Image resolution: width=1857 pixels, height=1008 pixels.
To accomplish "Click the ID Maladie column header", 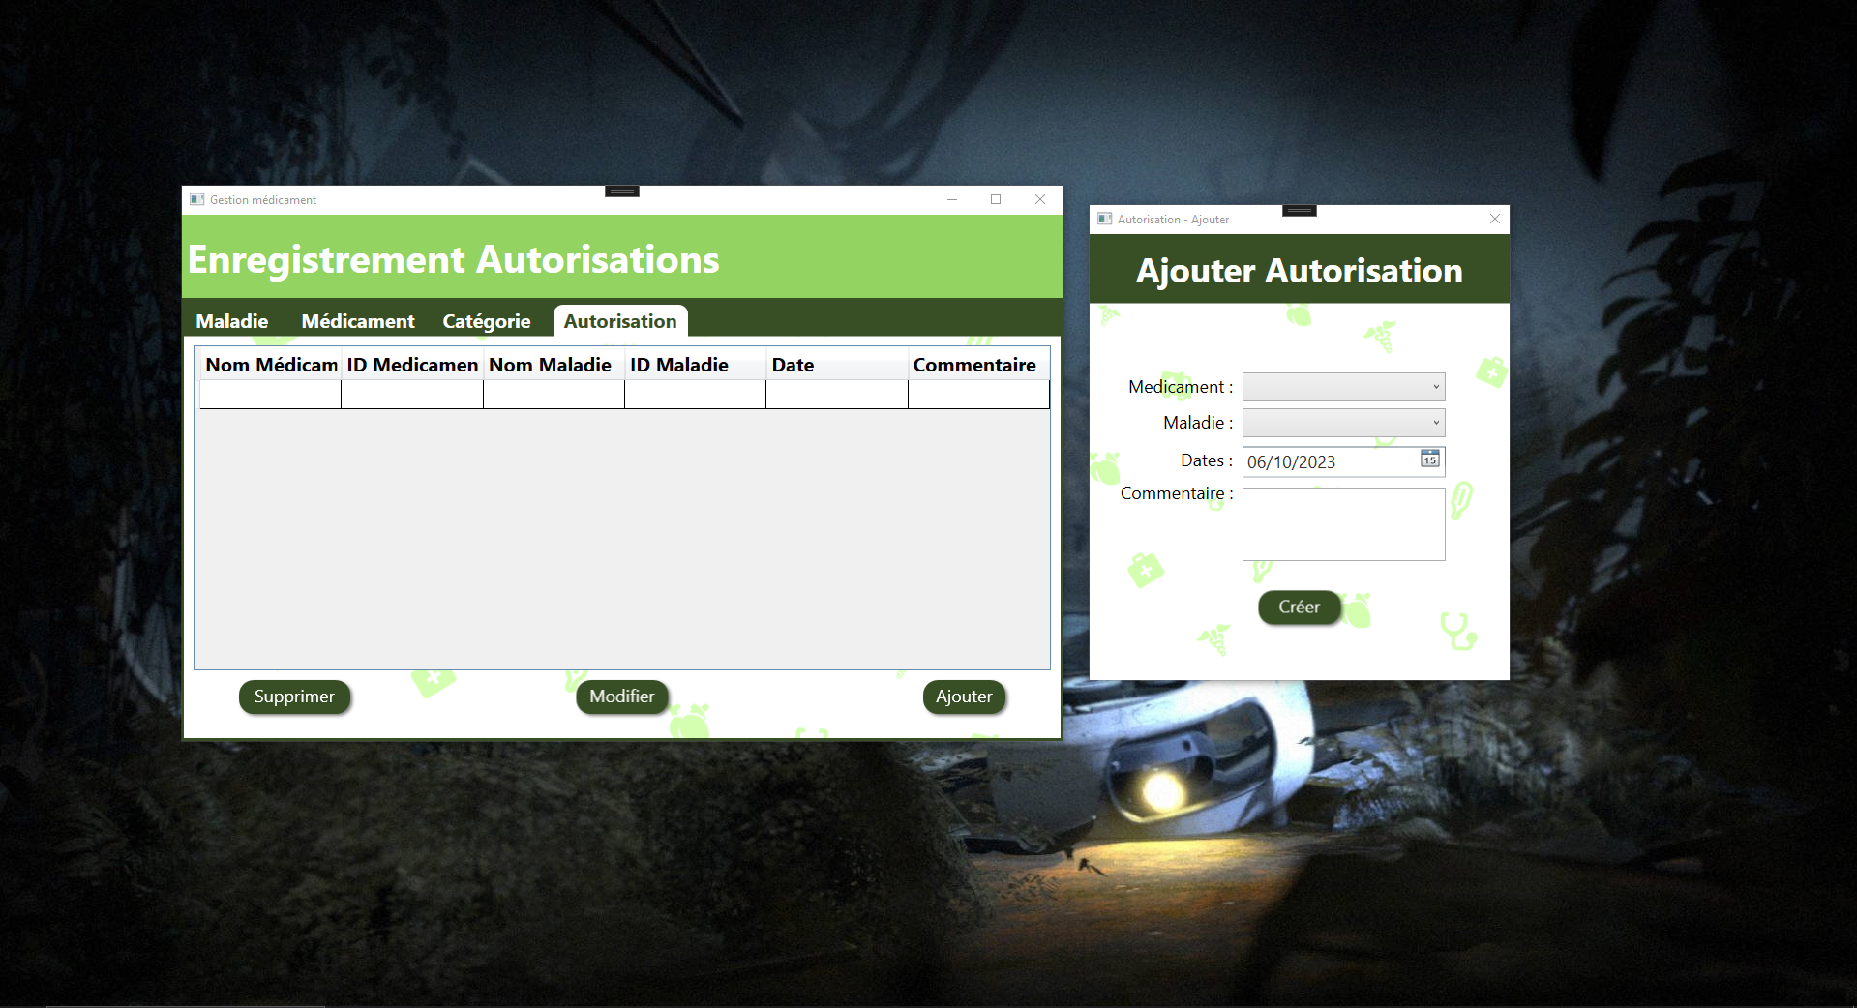I will [695, 365].
